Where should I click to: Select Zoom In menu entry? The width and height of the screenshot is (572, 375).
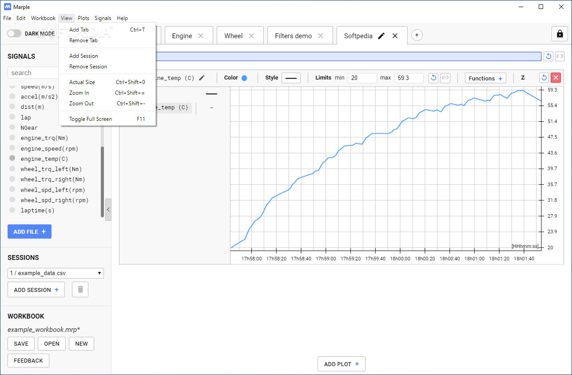[107, 93]
